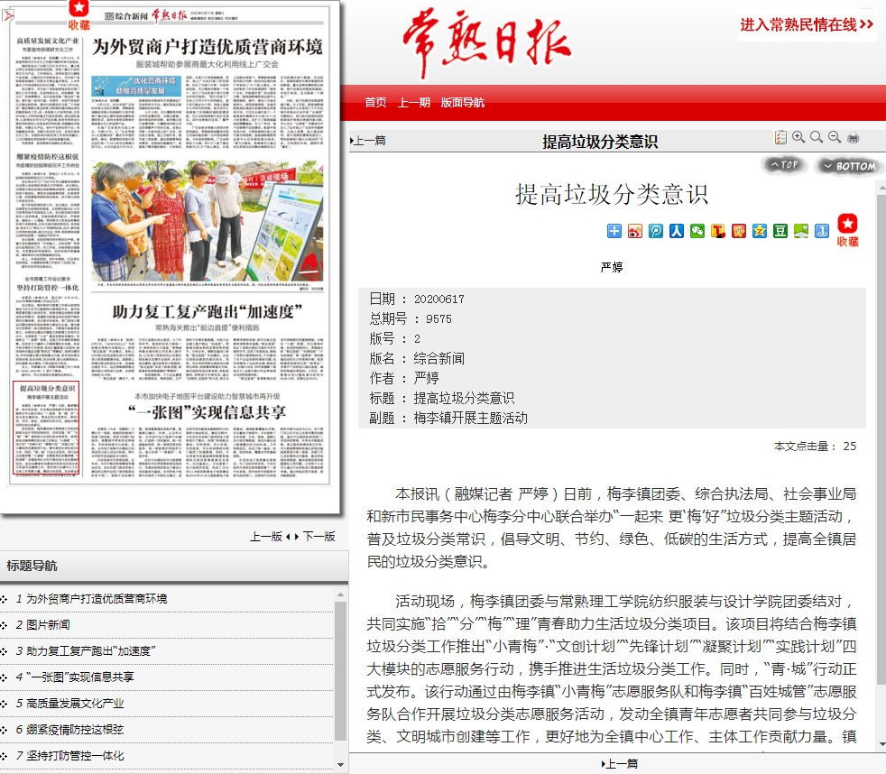Screen dimensions: 886x774
Task: Click the issue number 9575
Action: click(439, 319)
